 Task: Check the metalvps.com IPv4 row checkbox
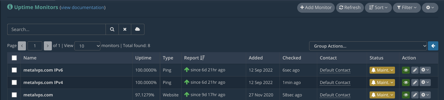tap(14, 82)
